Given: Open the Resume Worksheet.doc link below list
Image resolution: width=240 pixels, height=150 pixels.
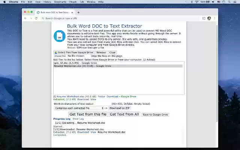Looking at the screenshot, I should pos(76,97).
